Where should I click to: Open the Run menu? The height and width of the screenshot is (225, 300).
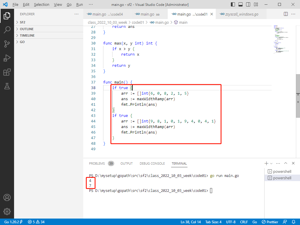(79, 4)
